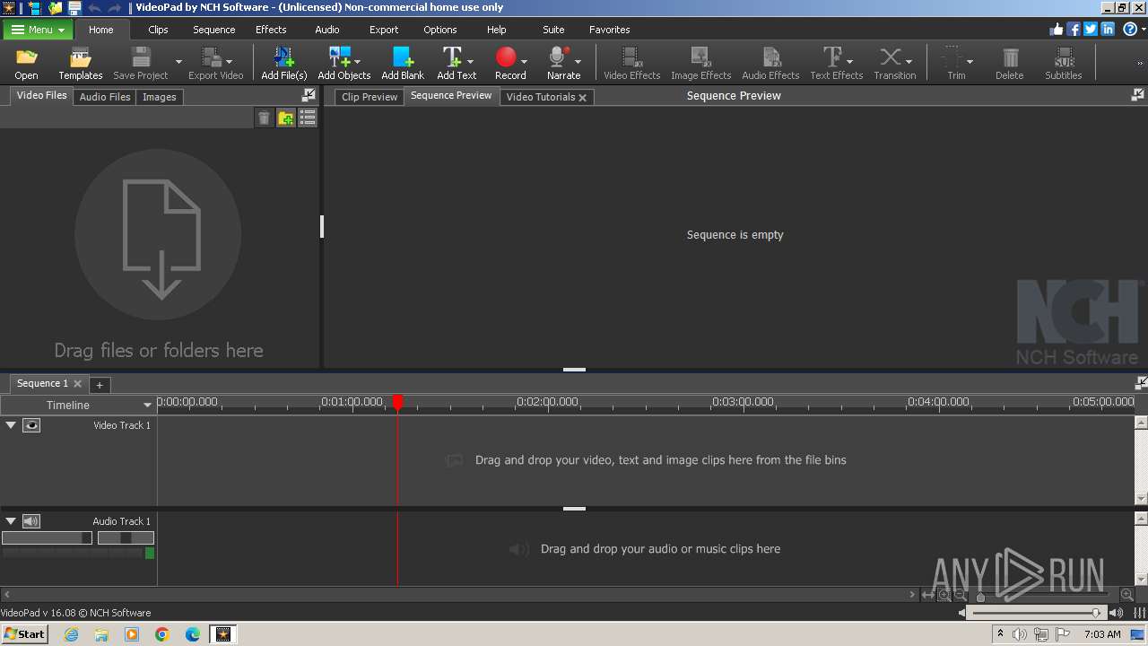
Task: Select the Audio Files bin tab
Action: click(105, 97)
